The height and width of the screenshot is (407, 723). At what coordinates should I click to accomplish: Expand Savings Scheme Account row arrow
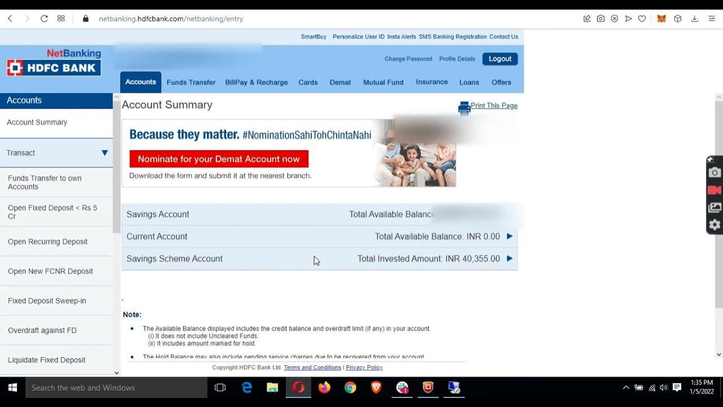[509, 258]
